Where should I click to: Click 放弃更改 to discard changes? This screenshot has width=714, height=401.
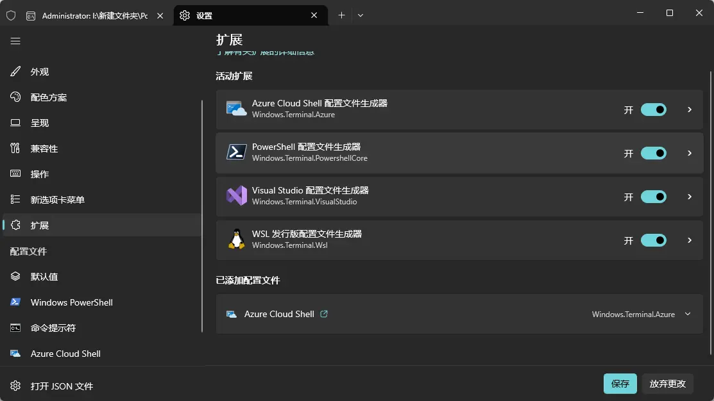tap(668, 384)
